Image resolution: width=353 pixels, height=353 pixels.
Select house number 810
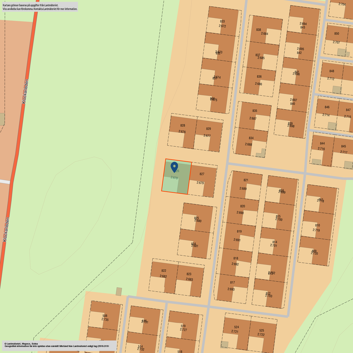(317, 225)
